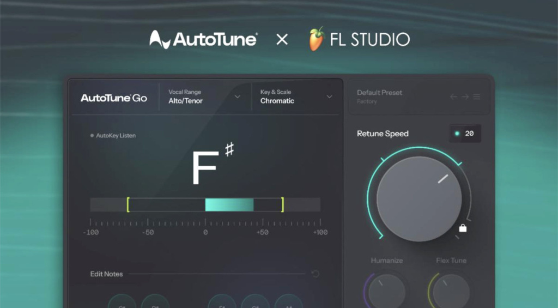
Task: Go to the previous preset with left arrow
Action: point(453,96)
